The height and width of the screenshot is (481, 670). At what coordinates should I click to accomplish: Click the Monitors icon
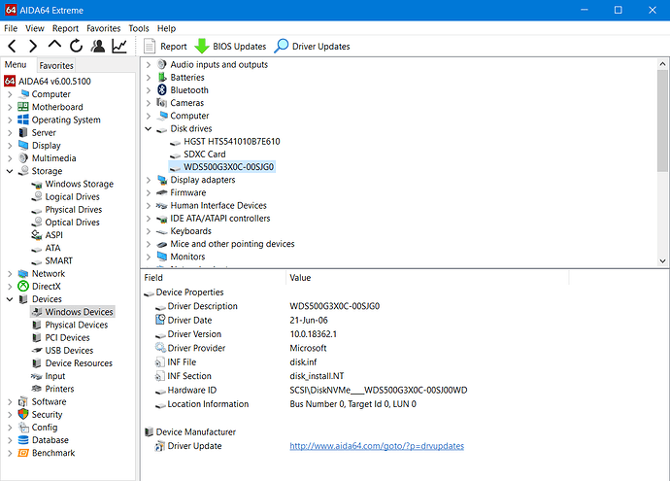[162, 257]
